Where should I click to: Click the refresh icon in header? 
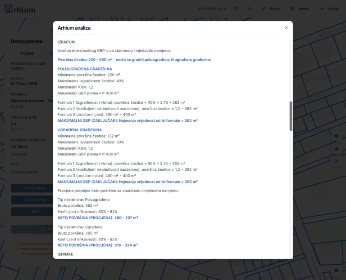[235, 9]
